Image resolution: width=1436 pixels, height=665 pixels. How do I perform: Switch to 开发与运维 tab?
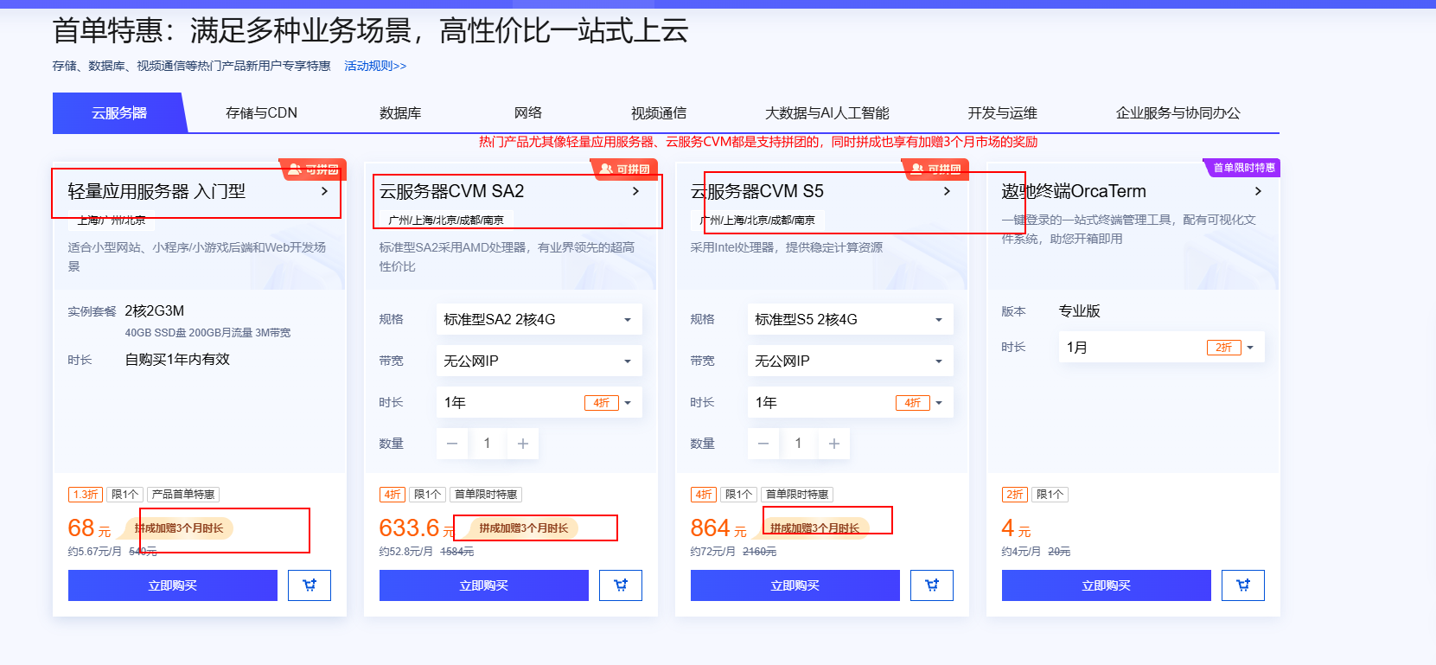tap(1002, 112)
